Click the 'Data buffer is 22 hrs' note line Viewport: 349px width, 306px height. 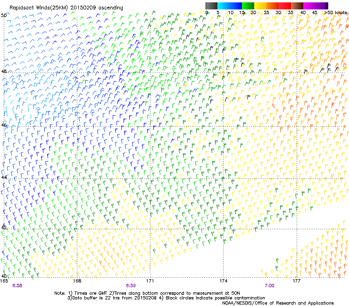166,298
